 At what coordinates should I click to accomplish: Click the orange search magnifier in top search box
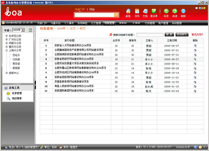pos(116,15)
